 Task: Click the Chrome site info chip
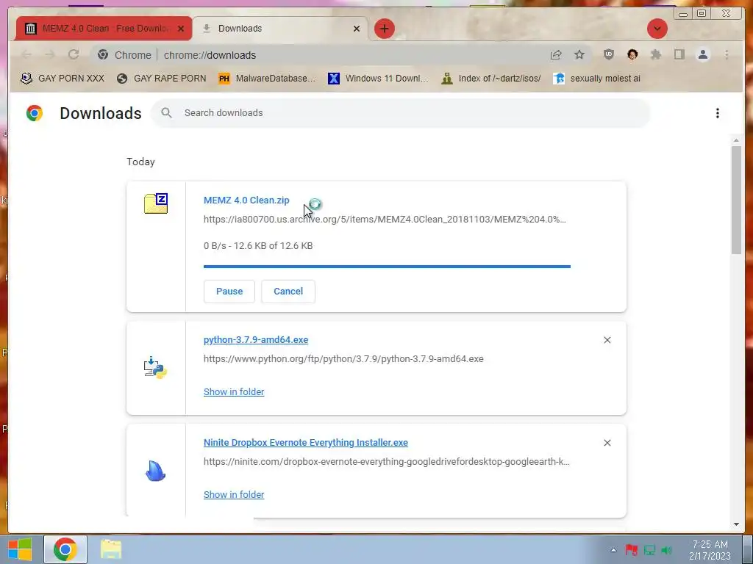pos(125,55)
